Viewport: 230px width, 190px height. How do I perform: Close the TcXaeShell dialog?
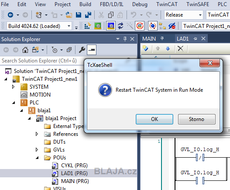(210, 63)
